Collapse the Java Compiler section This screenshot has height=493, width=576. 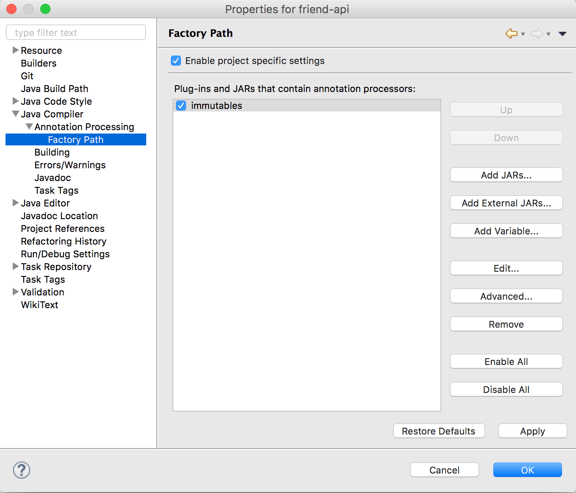click(x=15, y=114)
